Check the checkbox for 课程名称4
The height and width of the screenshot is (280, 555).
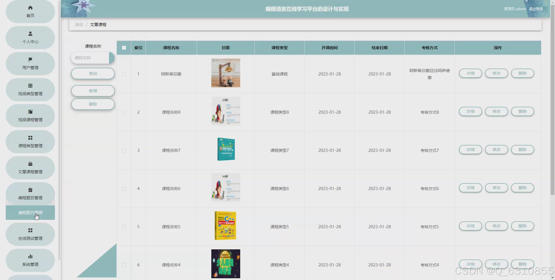point(124,265)
